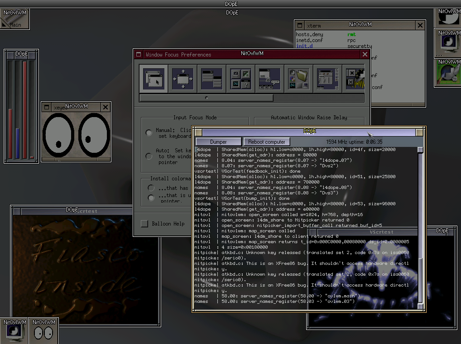Open the folder search path preferences icon
461x344 pixels.
pyautogui.click(x=298, y=79)
